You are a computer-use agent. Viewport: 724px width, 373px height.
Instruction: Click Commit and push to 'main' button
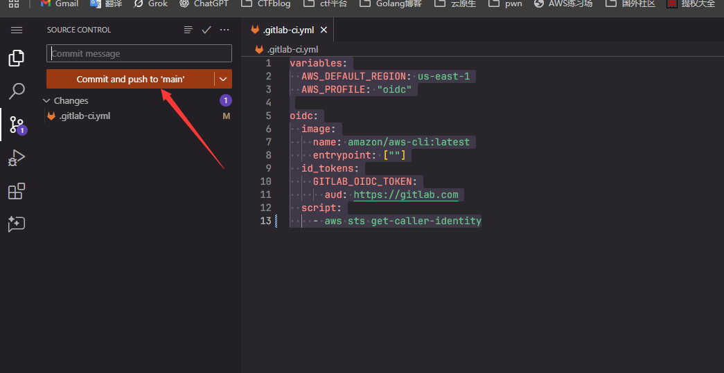(130, 79)
